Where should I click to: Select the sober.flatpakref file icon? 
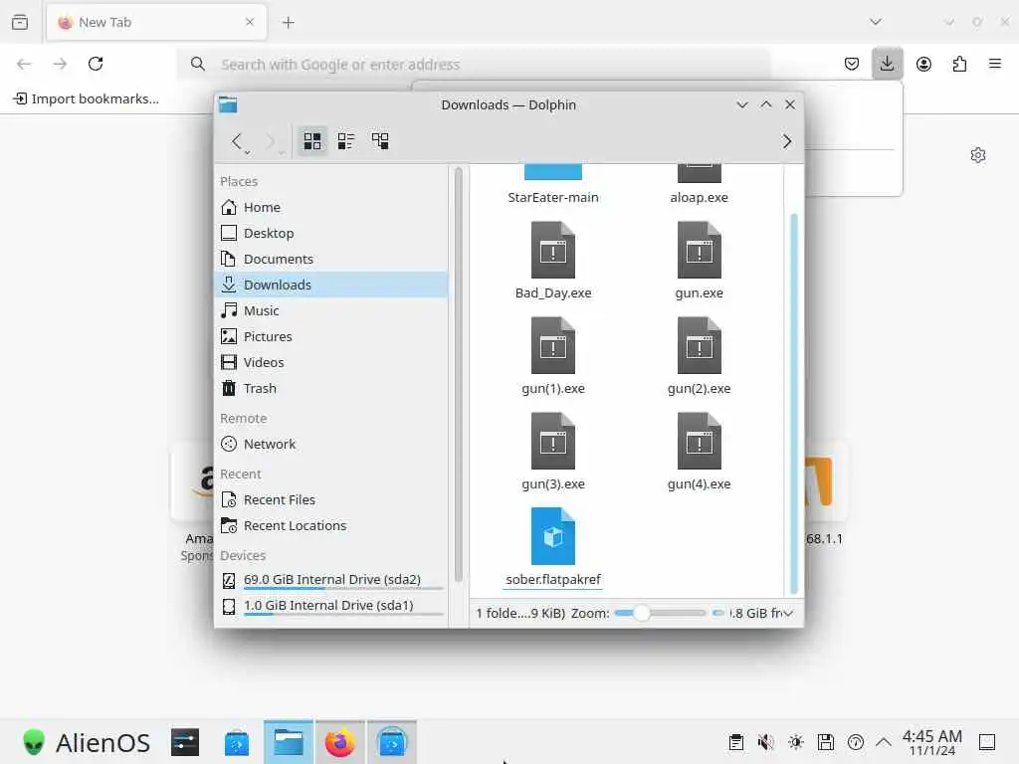pos(553,536)
